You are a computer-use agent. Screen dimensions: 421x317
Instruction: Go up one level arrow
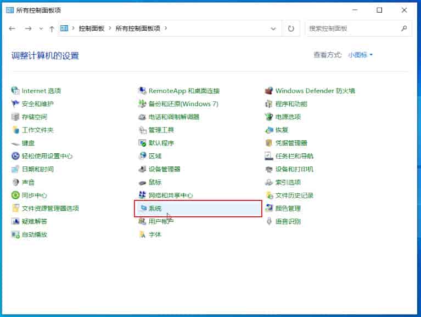pos(52,28)
